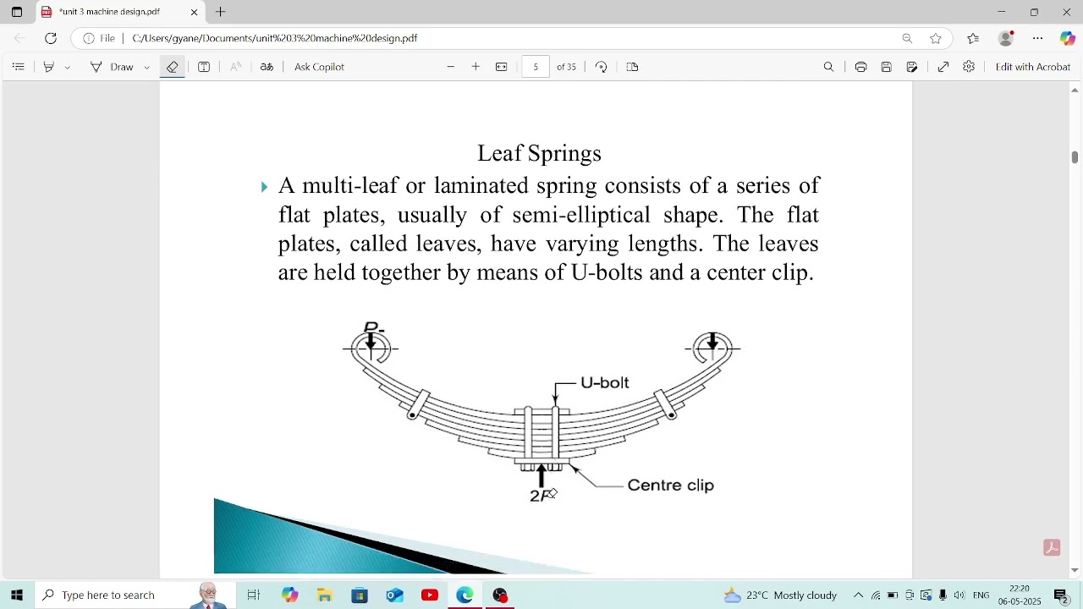Click the Centre clip diagram label
The height and width of the screenshot is (609, 1083).
pyautogui.click(x=671, y=486)
